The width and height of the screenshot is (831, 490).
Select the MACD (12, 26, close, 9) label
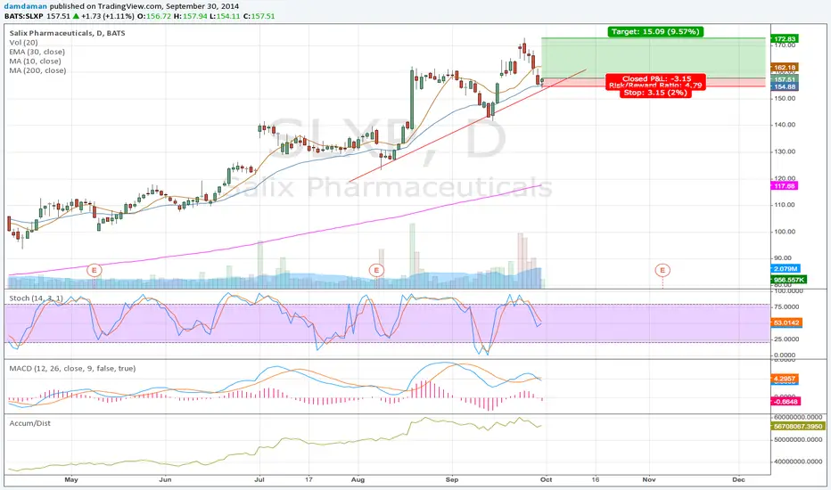72,368
